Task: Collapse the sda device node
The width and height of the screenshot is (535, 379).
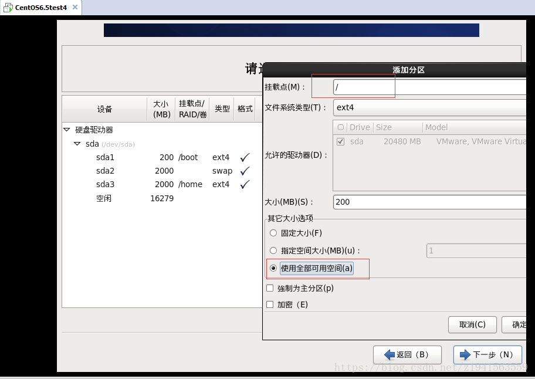Action: point(77,144)
